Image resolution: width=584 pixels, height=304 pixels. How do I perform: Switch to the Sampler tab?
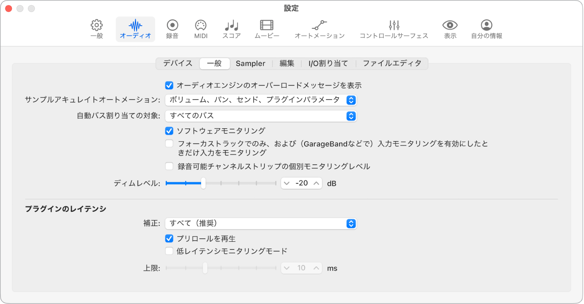250,63
